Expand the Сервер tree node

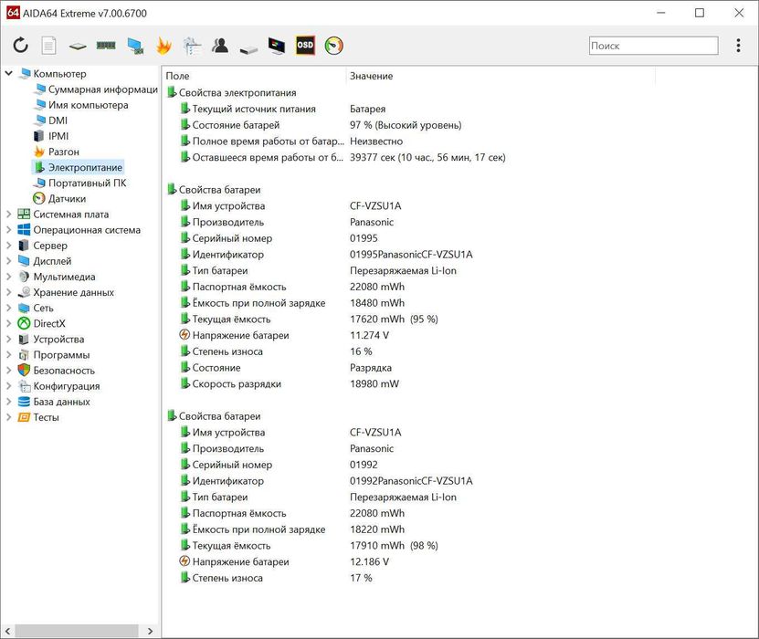pyautogui.click(x=9, y=246)
